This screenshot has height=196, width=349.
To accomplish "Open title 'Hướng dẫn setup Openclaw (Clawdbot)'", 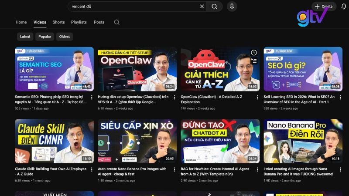I will (x=133, y=99).
